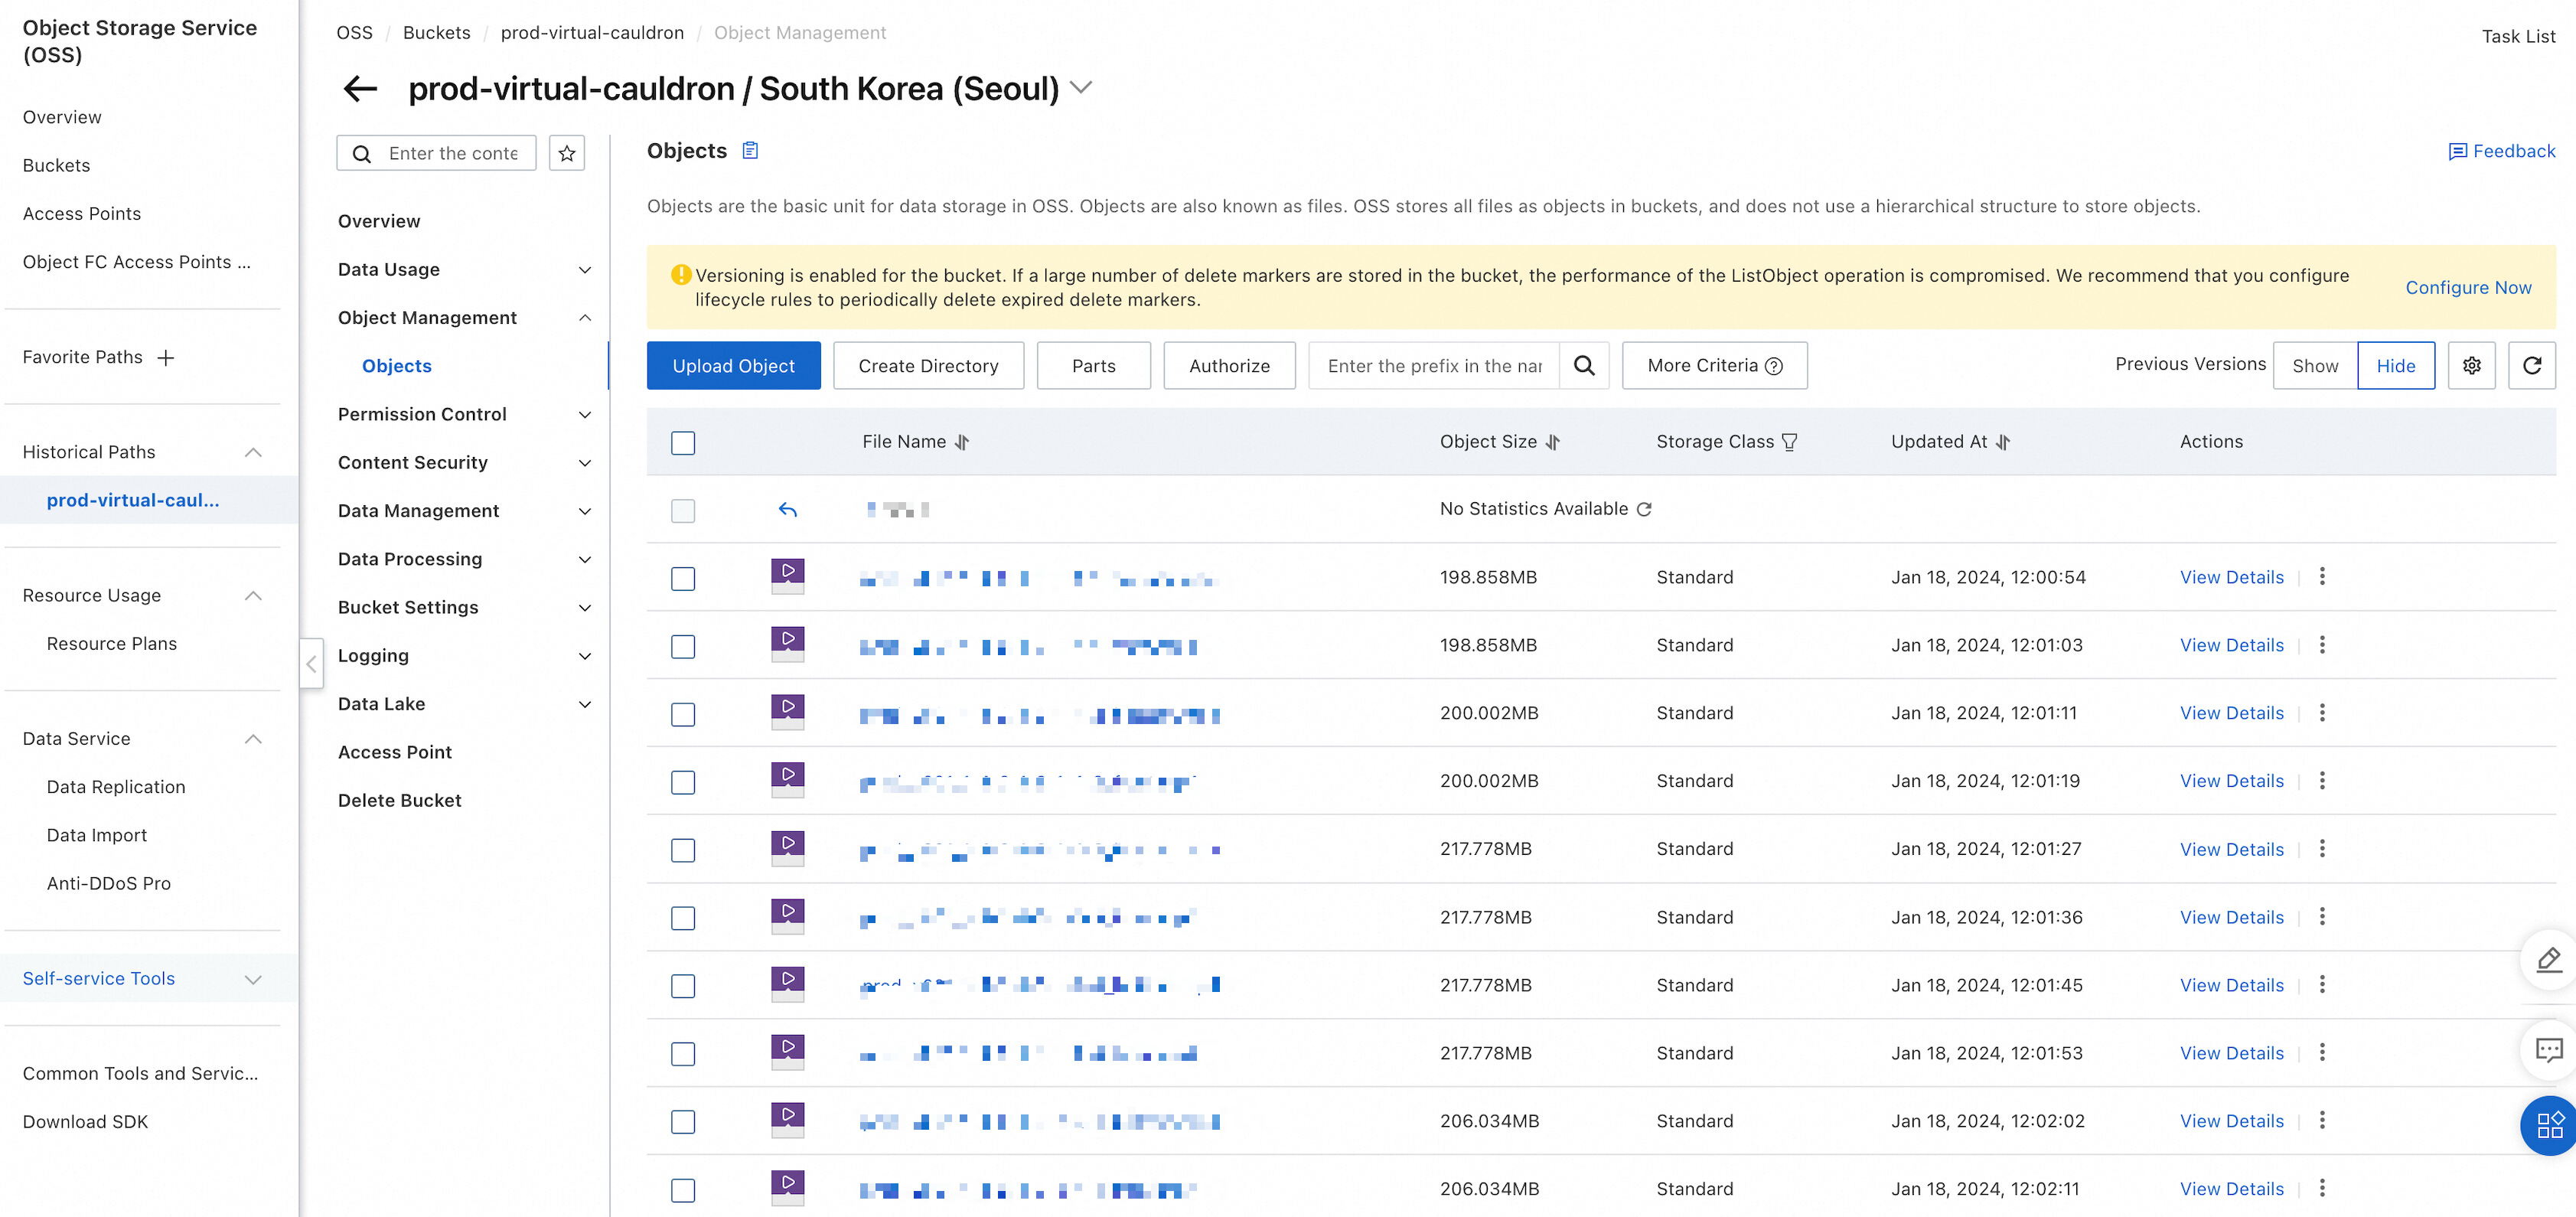Open more actions for 12:01:11 row

point(2322,713)
